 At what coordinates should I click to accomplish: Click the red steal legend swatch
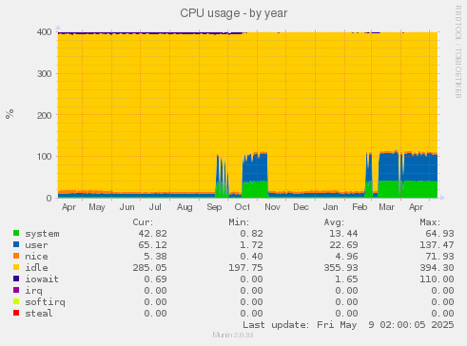coord(16,313)
